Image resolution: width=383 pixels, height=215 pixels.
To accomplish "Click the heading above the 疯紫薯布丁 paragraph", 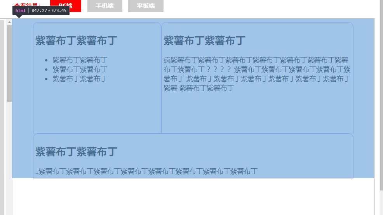I will point(204,40).
